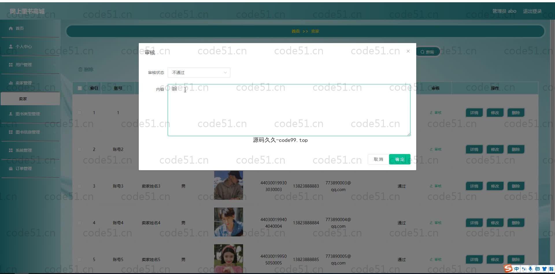This screenshot has height=274, width=555.
Task: Click the grid icon beside 用户管理
Action: pos(11,65)
